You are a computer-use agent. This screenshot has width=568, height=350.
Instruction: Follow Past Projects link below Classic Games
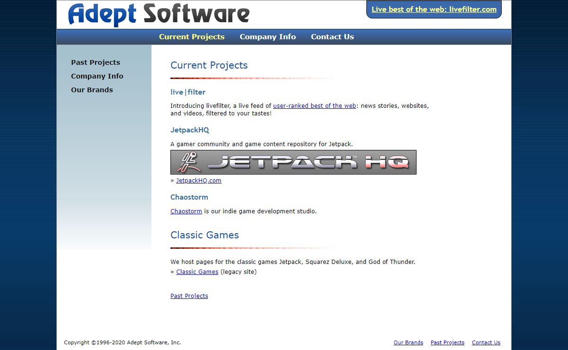point(189,296)
